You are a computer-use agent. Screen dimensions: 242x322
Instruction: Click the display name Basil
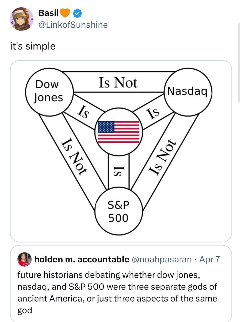click(x=49, y=13)
